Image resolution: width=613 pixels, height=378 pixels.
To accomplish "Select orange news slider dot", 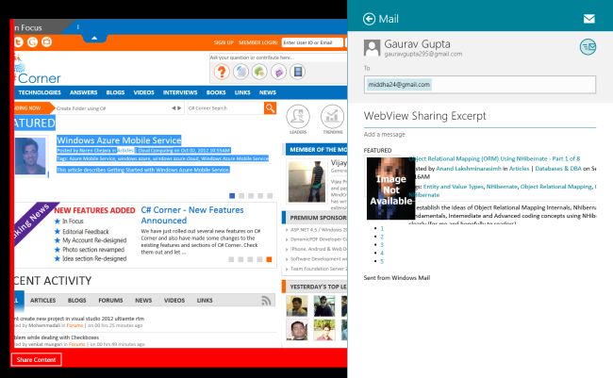I will (x=269, y=259).
